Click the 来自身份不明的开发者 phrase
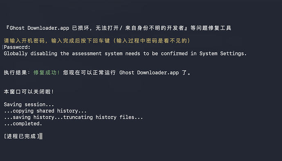Screen dimensions: 282x161 154,28
